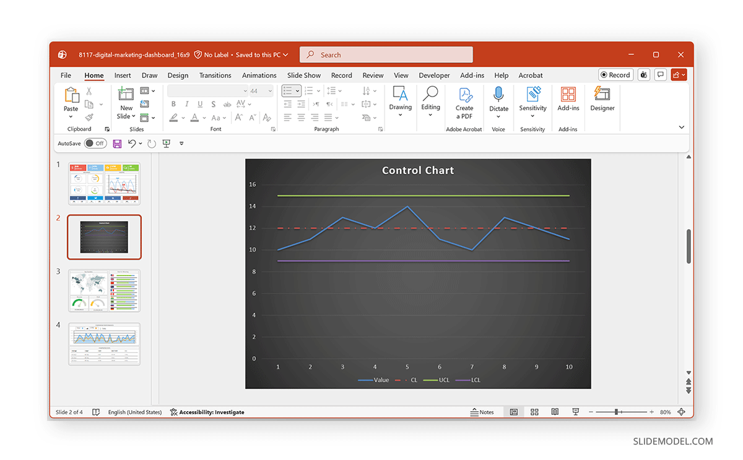
Task: Undo the last action in Quick Access Toolbar
Action: click(132, 143)
